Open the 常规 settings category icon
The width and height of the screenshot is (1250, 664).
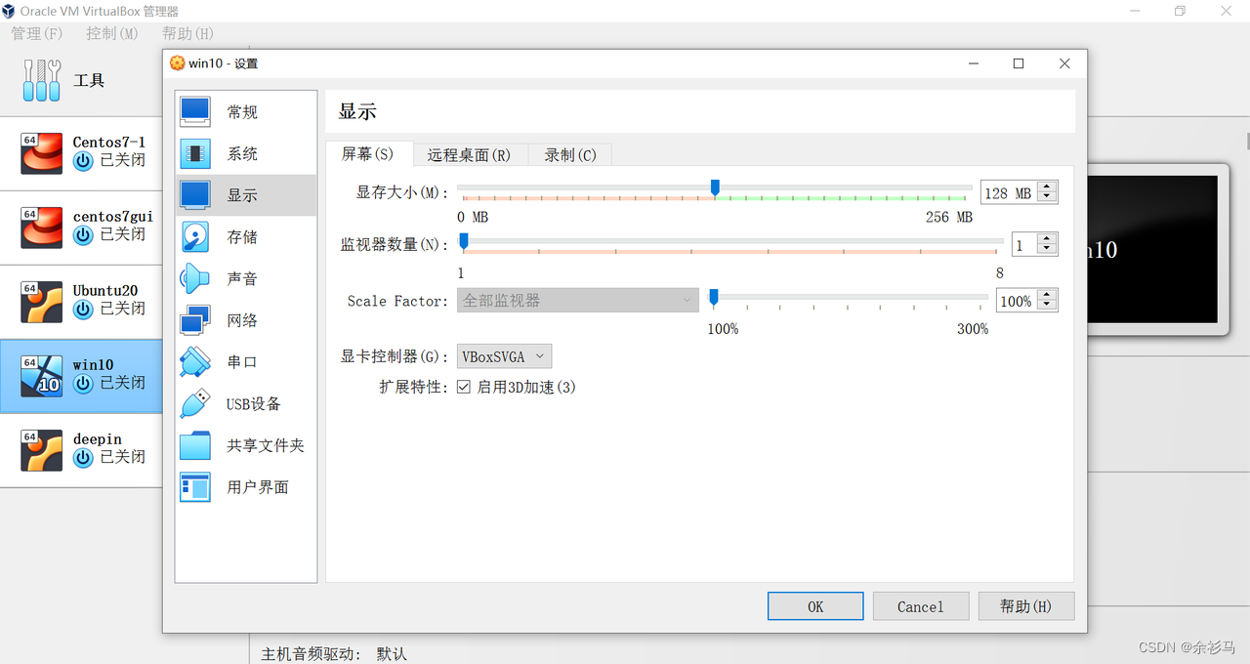click(x=195, y=111)
